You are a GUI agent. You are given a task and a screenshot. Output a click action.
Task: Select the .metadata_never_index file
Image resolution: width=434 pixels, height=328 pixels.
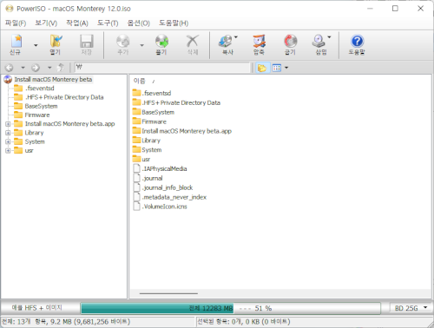170,197
